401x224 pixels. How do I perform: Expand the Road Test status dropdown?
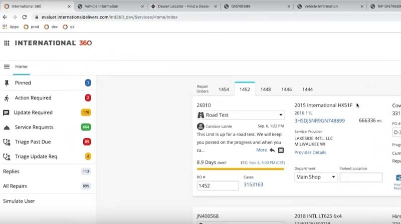[x=241, y=115]
